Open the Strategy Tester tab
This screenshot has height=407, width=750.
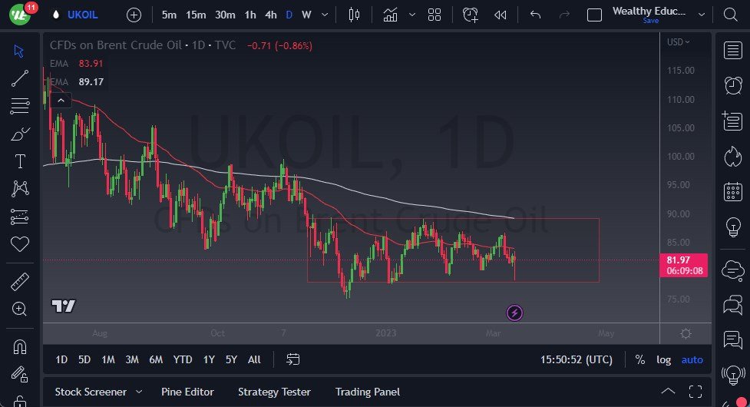point(274,392)
